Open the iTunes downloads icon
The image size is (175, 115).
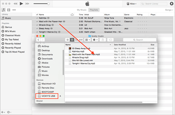(171, 4)
